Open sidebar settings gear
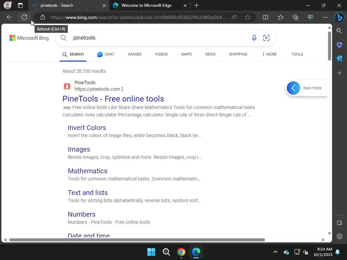 pos(339,236)
